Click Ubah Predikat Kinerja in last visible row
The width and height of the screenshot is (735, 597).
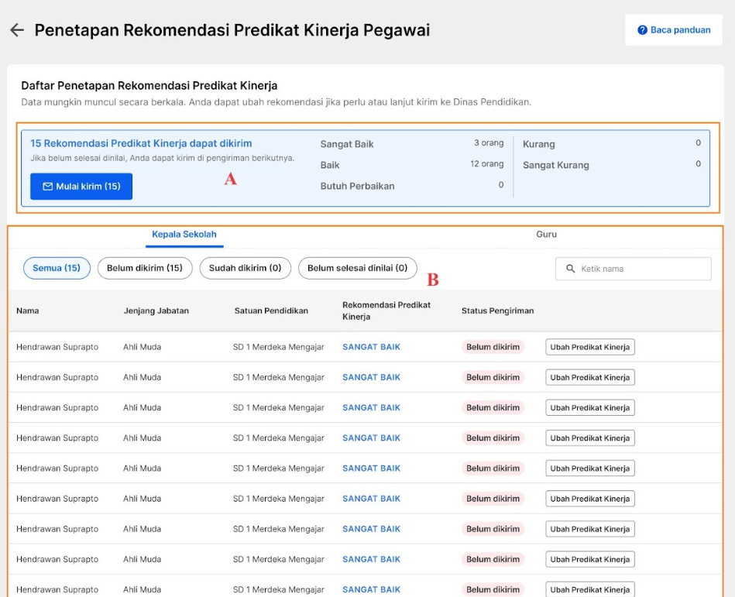(x=589, y=589)
